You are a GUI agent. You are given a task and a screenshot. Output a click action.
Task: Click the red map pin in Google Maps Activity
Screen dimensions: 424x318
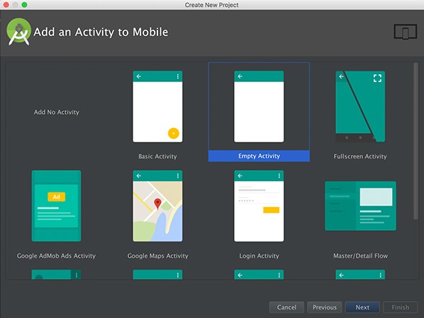coord(157,204)
